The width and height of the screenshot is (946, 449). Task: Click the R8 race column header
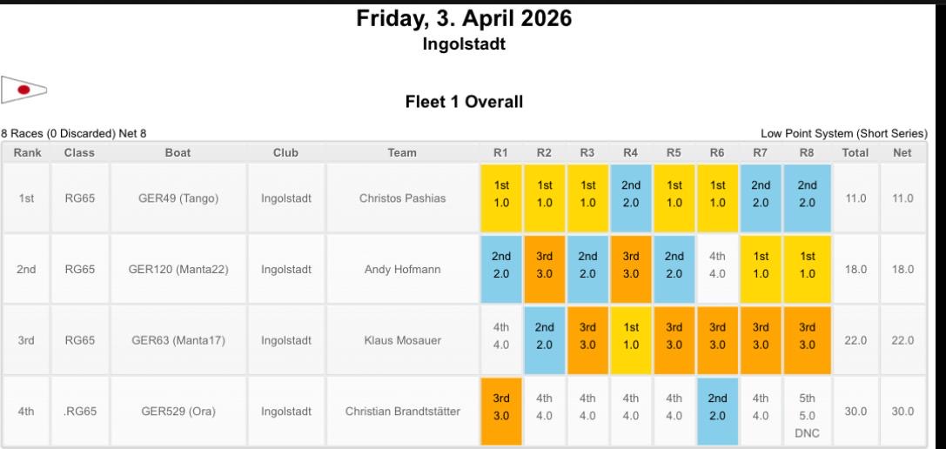807,152
